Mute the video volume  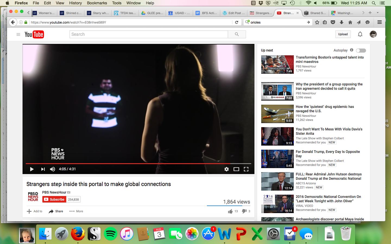[52, 169]
